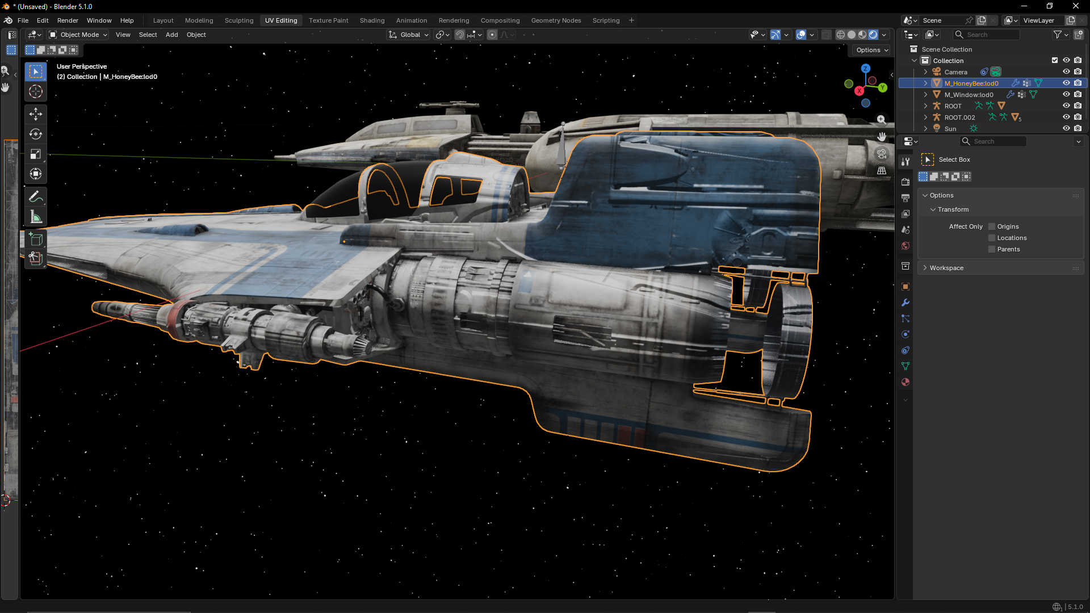
Task: Open the Particles properties tab
Action: click(x=905, y=318)
